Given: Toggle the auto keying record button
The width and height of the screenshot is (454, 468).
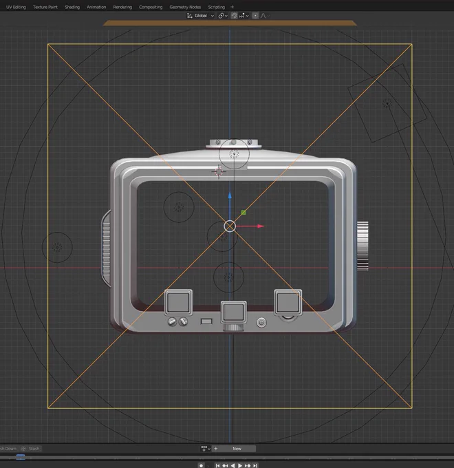Looking at the screenshot, I should click(201, 465).
